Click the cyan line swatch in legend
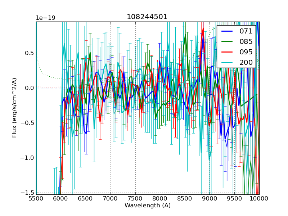Screen dimensions: 288x216 point(227,62)
